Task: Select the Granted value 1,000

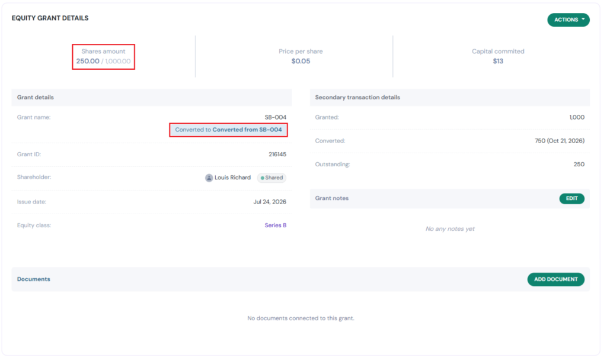Action: (x=577, y=117)
